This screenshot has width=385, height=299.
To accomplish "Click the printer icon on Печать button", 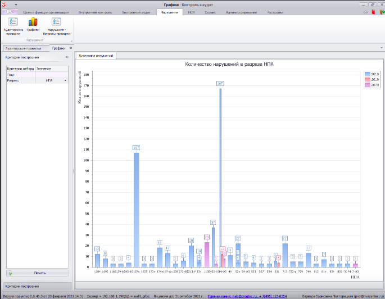I will [10, 273].
